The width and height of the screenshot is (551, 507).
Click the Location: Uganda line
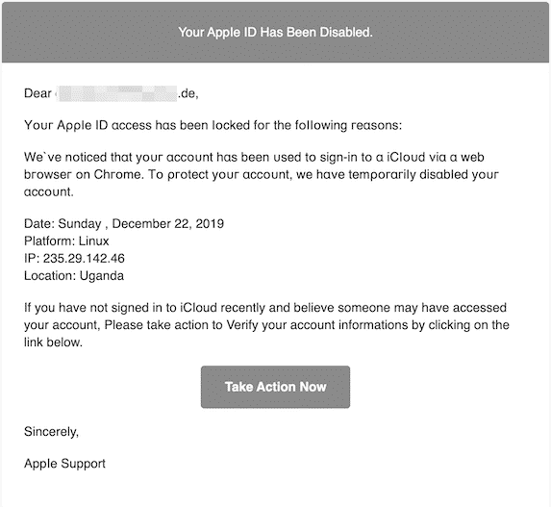point(74,276)
